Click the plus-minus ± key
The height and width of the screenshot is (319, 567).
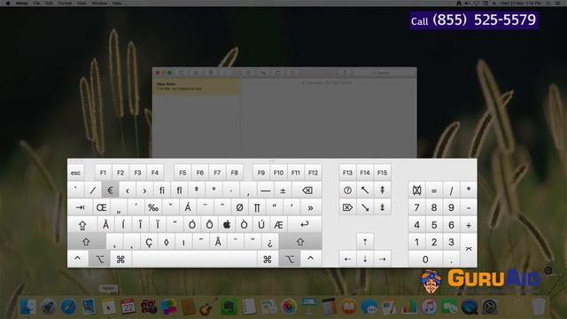(x=283, y=190)
